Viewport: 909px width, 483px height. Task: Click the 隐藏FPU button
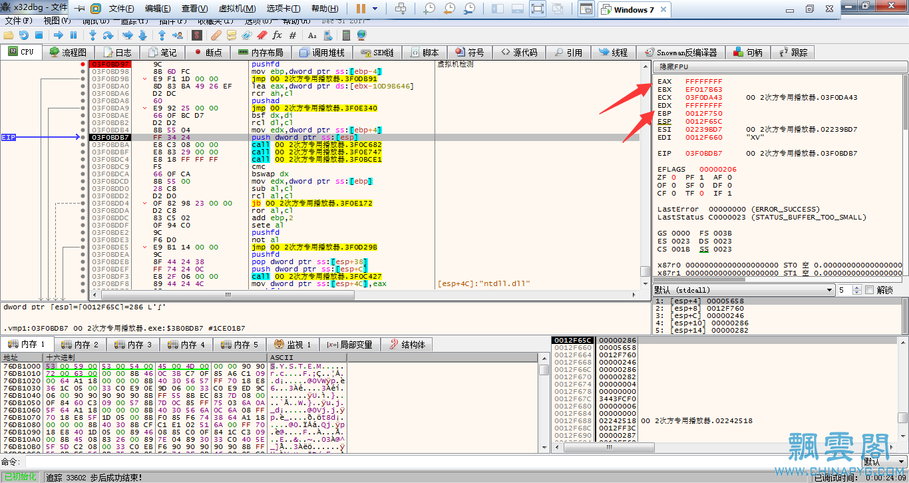point(780,67)
